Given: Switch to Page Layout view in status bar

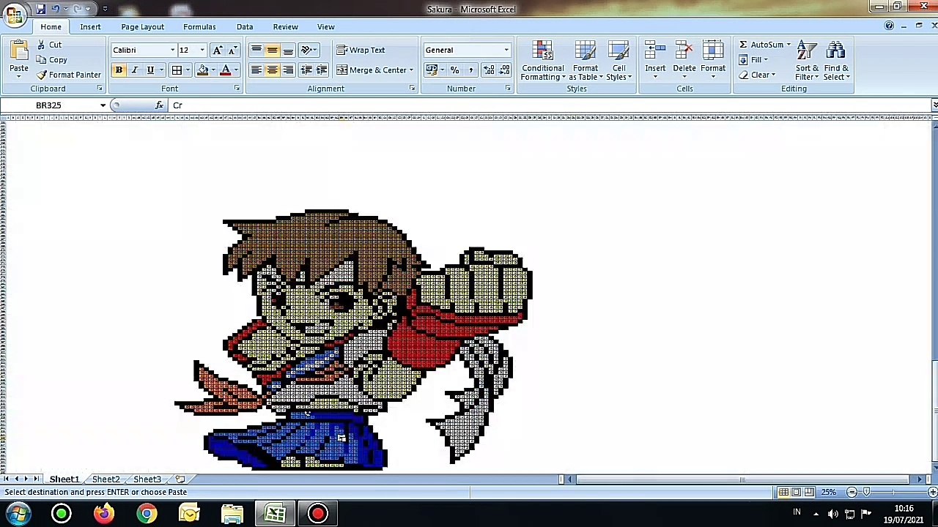Looking at the screenshot, I should 796,492.
